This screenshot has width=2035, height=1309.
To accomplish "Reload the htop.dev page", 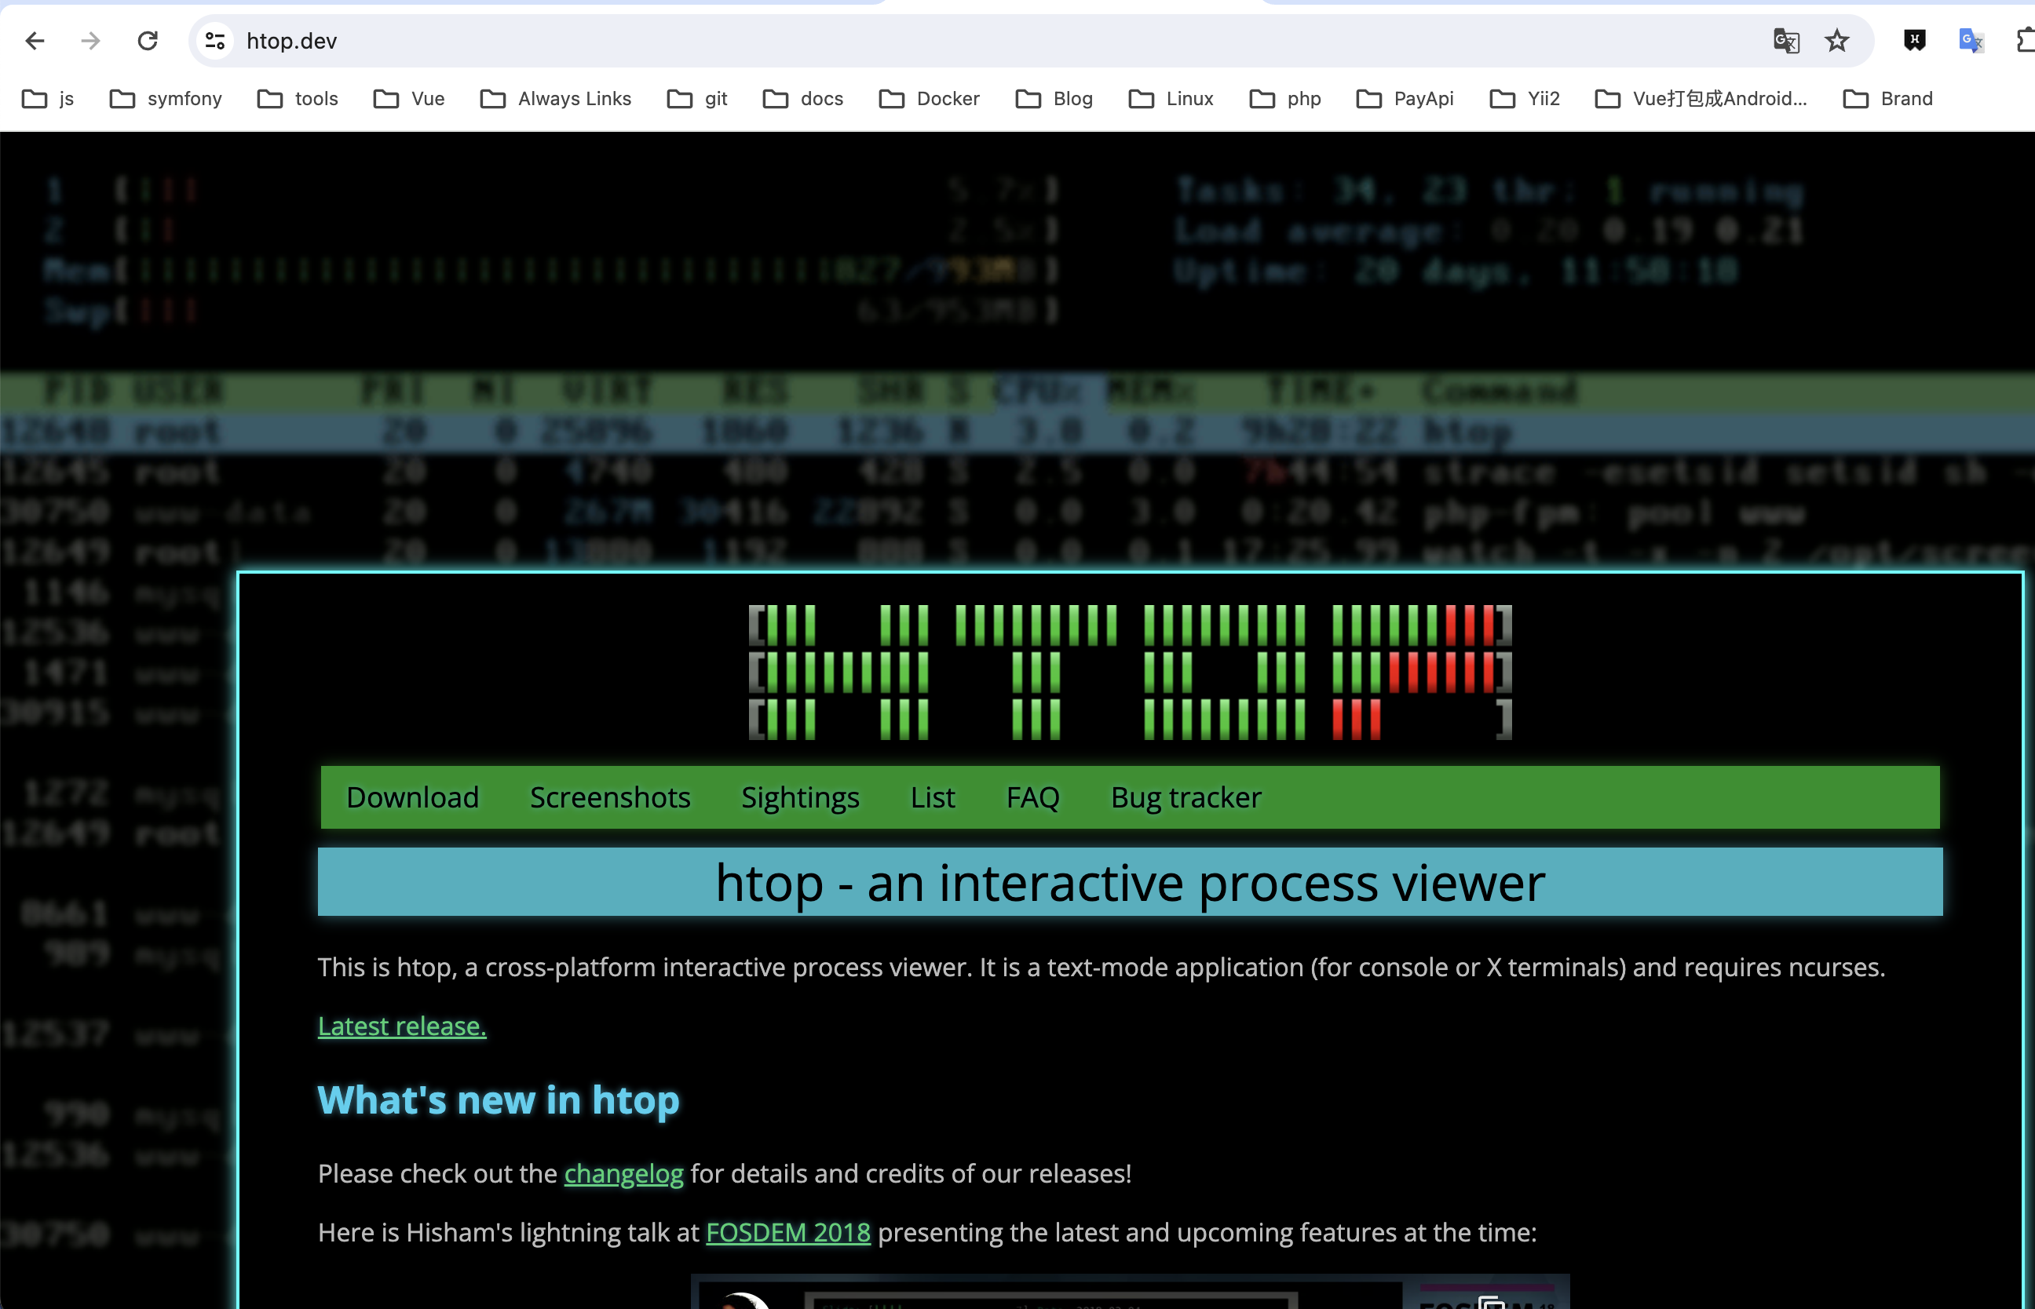I will [x=148, y=41].
